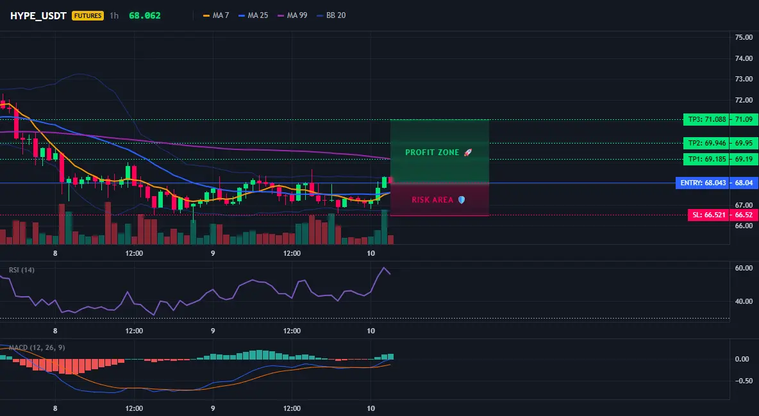Image resolution: width=759 pixels, height=416 pixels.
Task: Open the MACD (12, 26, 9) indicator label
Action: coord(37,347)
